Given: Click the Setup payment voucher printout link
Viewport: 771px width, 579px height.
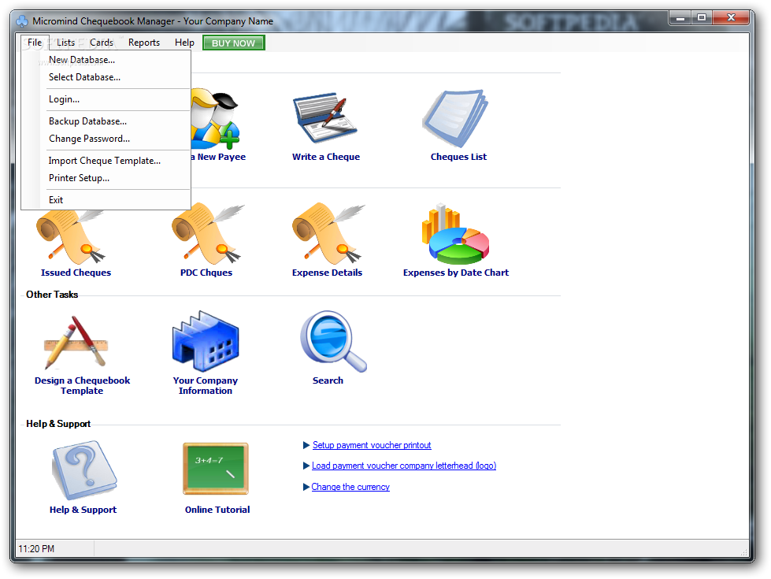Looking at the screenshot, I should point(372,445).
